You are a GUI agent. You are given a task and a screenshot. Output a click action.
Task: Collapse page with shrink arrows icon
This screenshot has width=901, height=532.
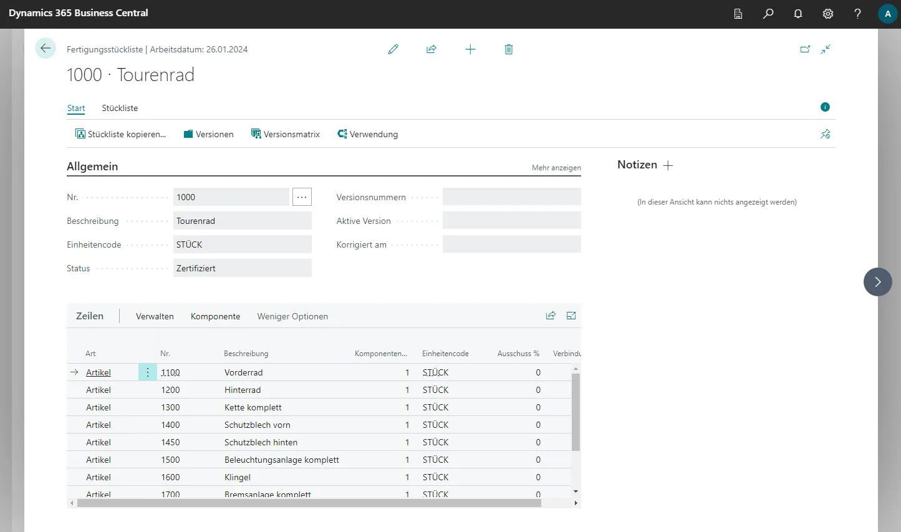point(826,49)
